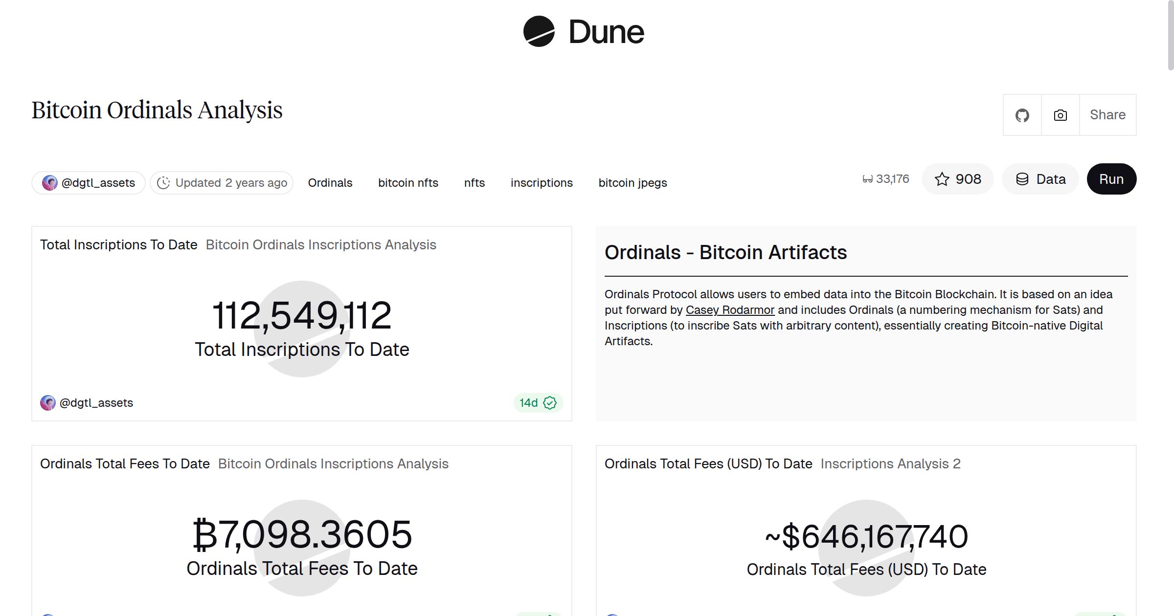Click @dgtl_assets profile link near Updated label
The width and height of the screenshot is (1174, 616).
click(98, 182)
